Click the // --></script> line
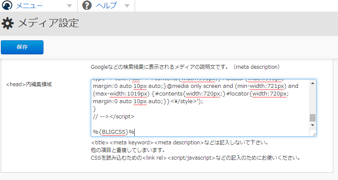 [114, 117]
